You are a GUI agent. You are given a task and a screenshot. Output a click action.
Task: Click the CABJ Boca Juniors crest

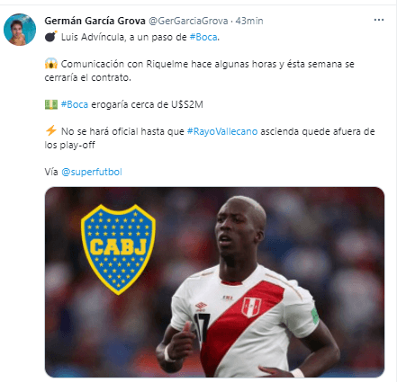pos(118,249)
